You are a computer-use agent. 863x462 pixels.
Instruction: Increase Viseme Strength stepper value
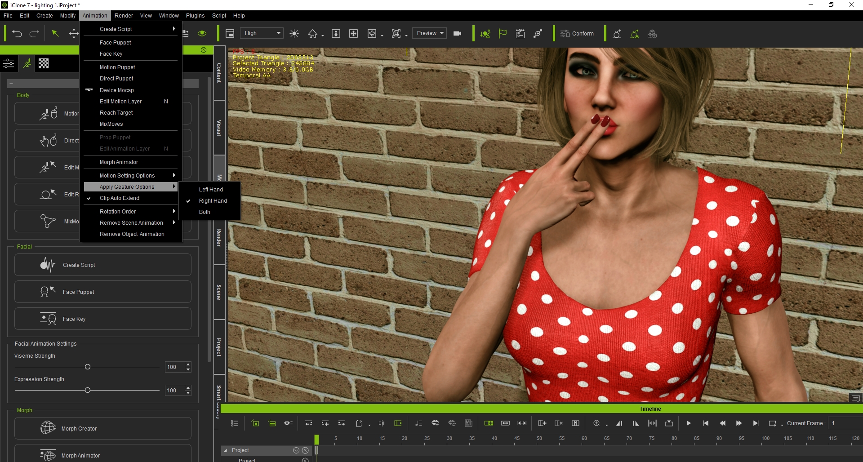(x=188, y=364)
